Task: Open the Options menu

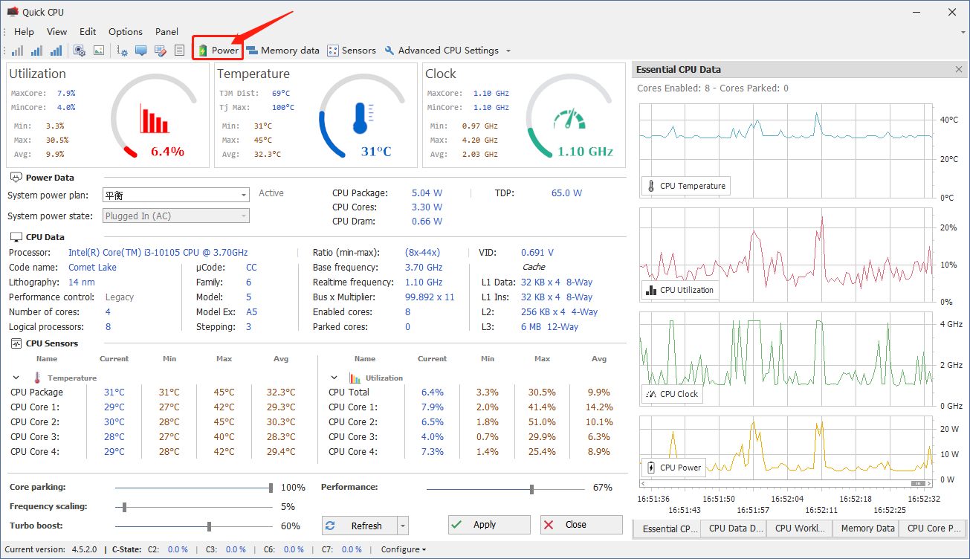Action: (x=126, y=31)
